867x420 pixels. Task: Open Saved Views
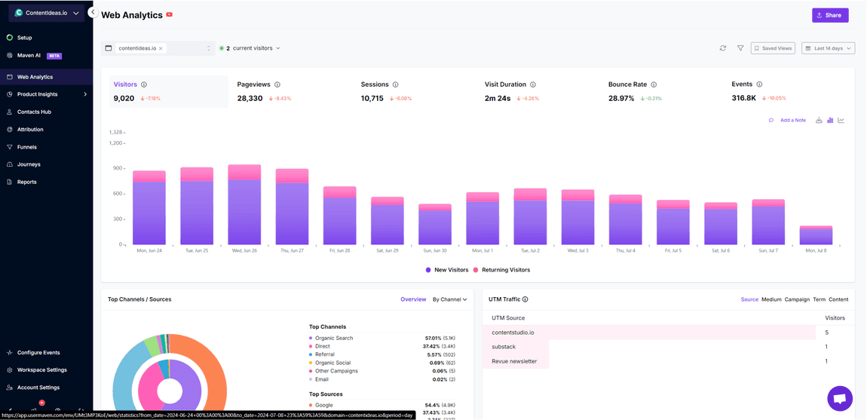(773, 48)
